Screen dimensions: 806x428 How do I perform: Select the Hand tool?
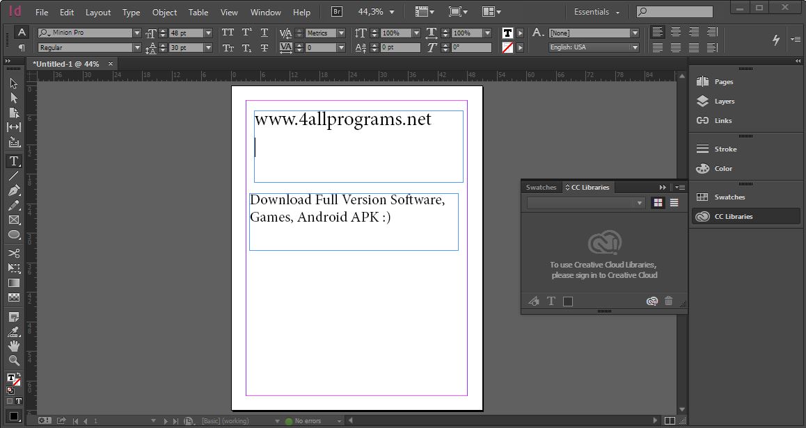pos(14,346)
